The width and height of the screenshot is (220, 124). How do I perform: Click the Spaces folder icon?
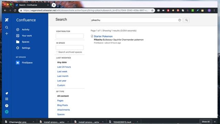point(18,42)
